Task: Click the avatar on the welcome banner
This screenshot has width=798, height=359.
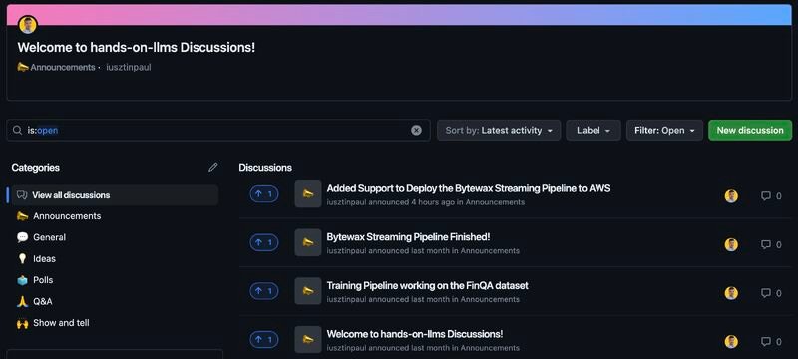Action: [28, 24]
